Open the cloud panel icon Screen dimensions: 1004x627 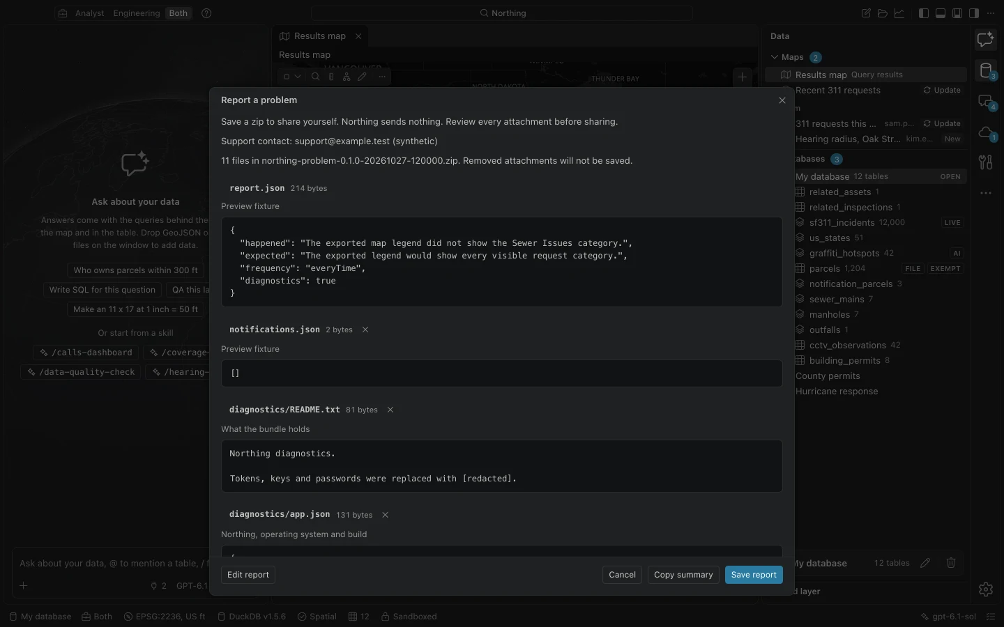pyautogui.click(x=986, y=132)
